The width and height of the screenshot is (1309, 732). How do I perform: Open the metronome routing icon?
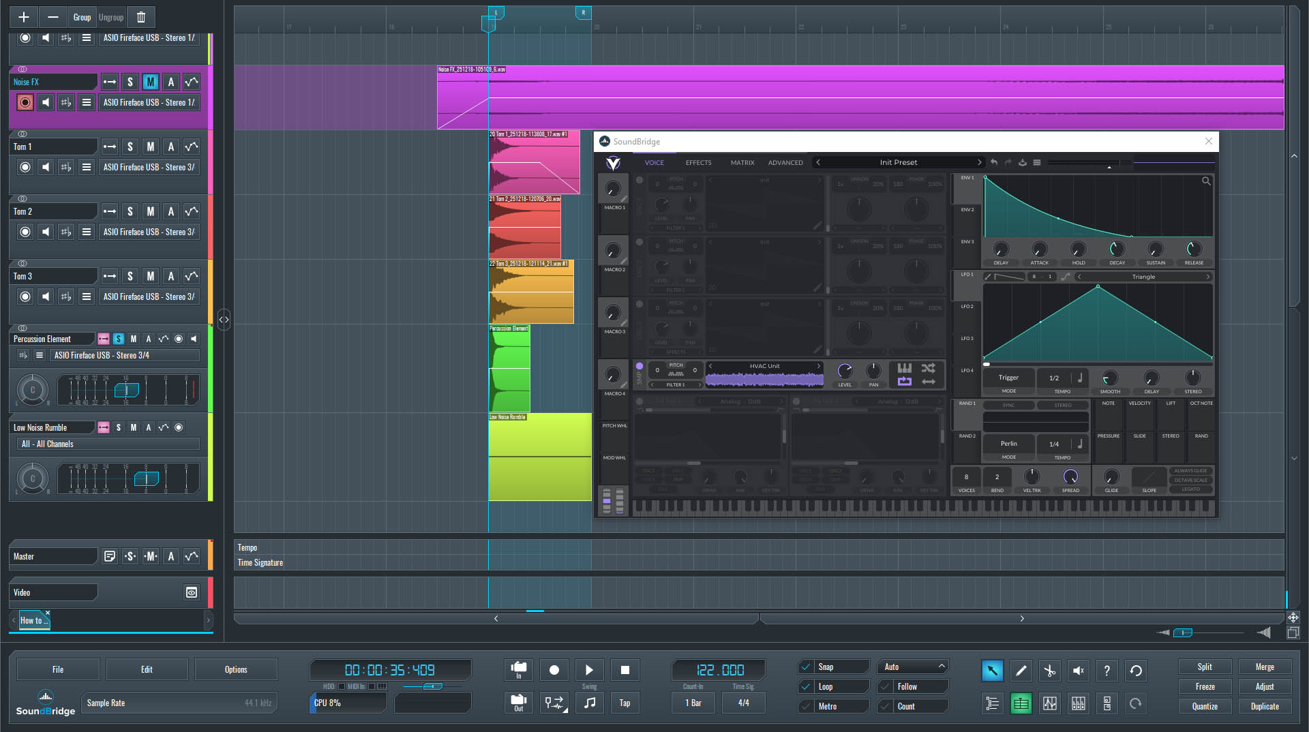(554, 703)
